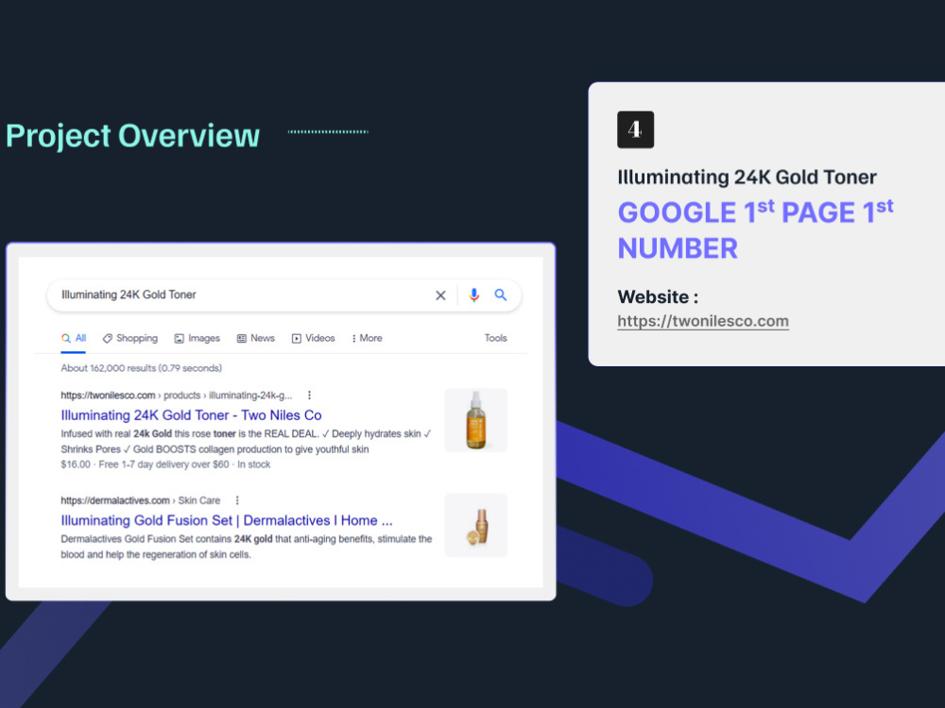The height and width of the screenshot is (708, 945).
Task: Clear the search query with X icon
Action: pyautogui.click(x=440, y=295)
